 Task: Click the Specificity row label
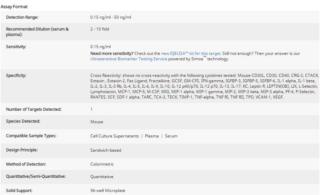pyautogui.click(x=16, y=75)
